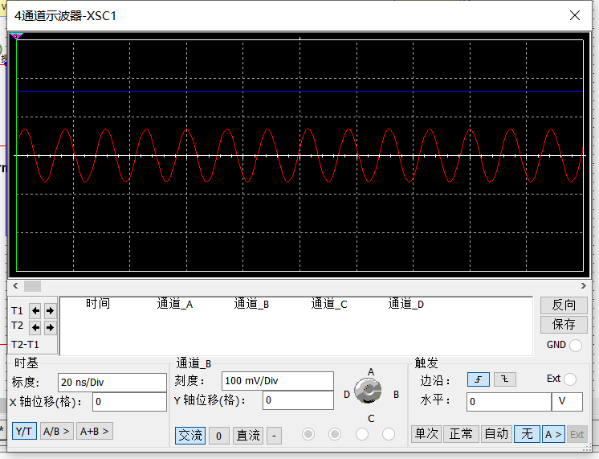The image size is (599, 459).
Task: Open the timebase scale 20 ns/Div field
Action: (x=112, y=381)
